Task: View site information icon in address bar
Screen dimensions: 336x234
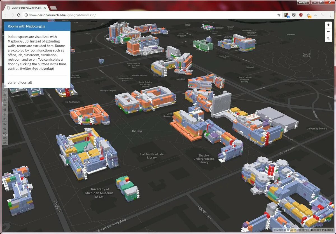Action: (26, 15)
